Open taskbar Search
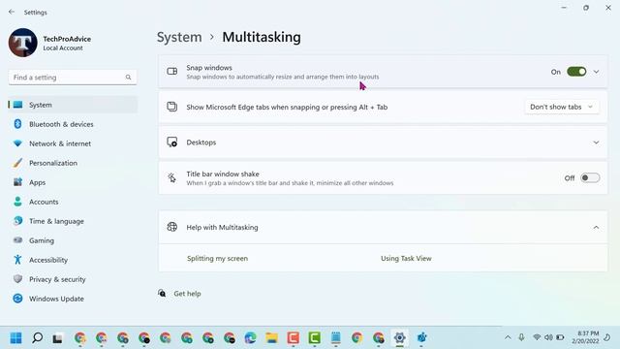 click(37, 338)
